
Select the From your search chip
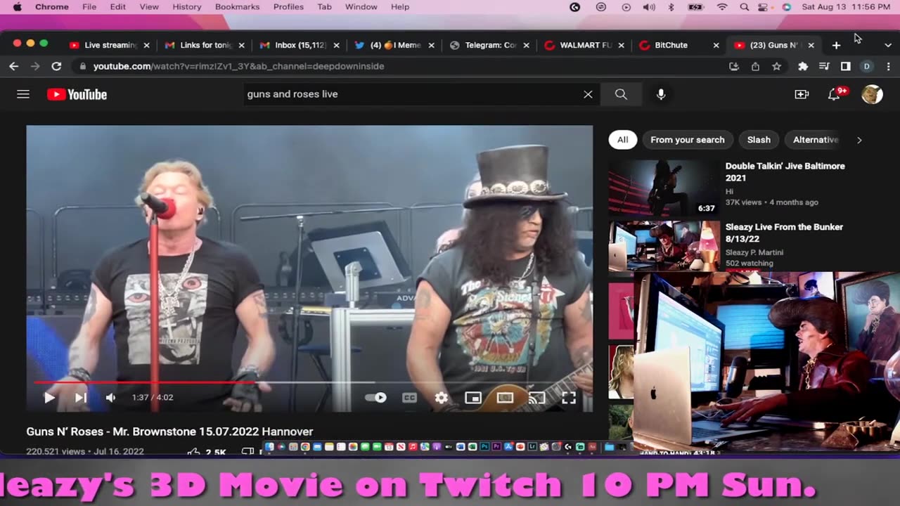(687, 140)
